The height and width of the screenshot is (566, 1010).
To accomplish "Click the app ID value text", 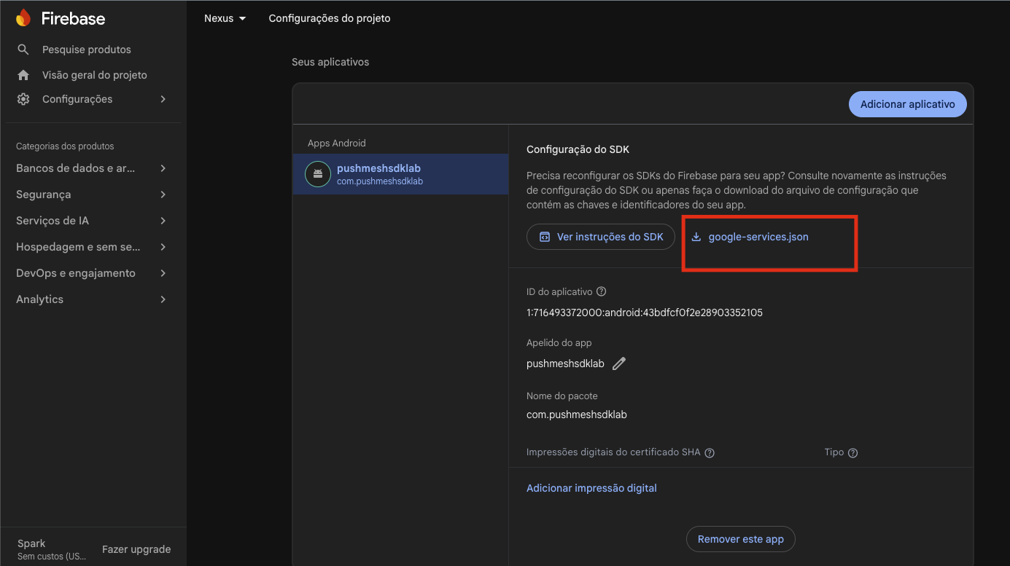I will 645,313.
